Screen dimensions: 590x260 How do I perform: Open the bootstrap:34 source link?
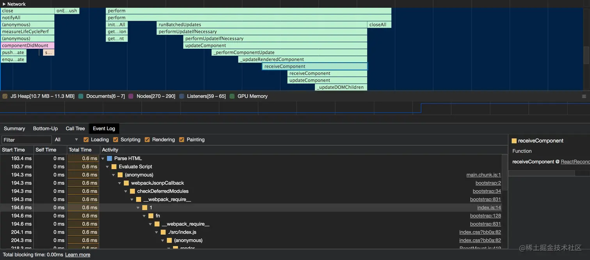click(487, 191)
